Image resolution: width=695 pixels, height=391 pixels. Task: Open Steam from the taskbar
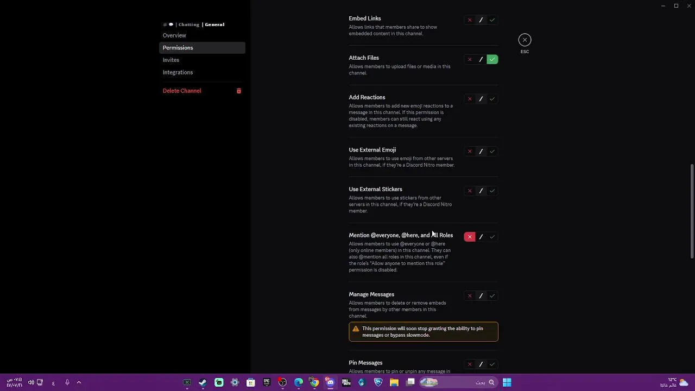click(x=203, y=382)
